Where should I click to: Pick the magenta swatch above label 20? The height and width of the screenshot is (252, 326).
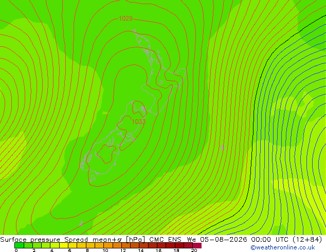(197, 245)
